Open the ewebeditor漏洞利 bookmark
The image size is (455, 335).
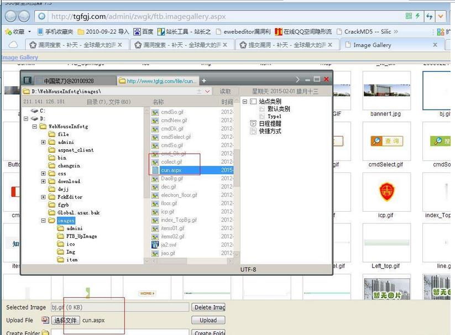click(x=243, y=32)
